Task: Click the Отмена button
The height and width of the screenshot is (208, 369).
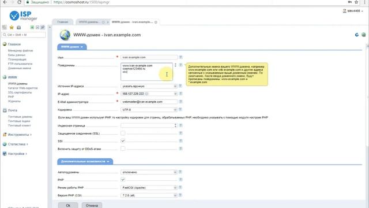Action: (92, 206)
